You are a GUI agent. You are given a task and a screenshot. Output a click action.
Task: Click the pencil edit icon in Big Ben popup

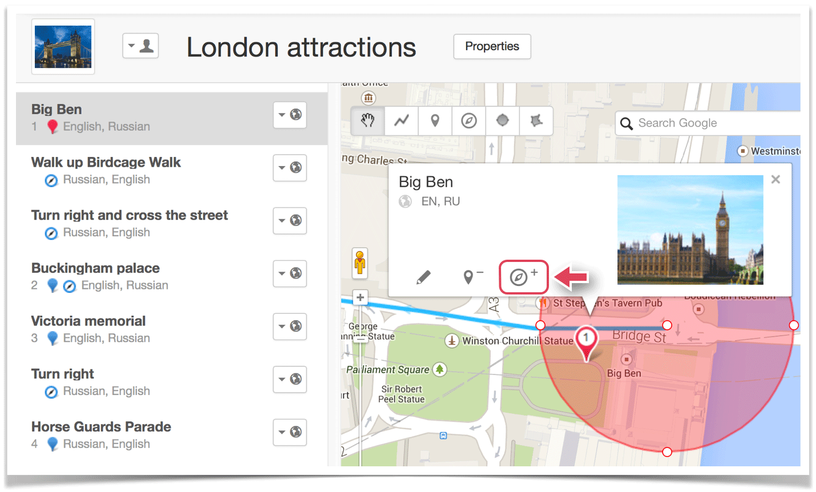[423, 277]
